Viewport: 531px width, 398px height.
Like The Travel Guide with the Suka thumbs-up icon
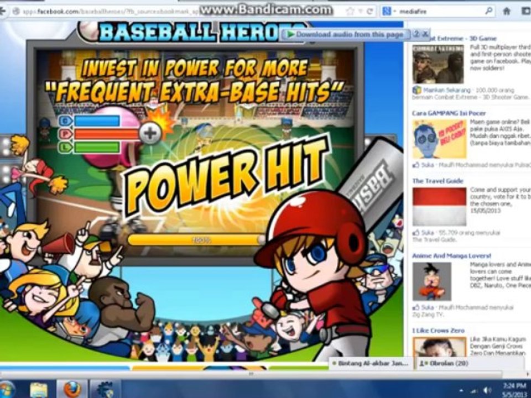416,233
